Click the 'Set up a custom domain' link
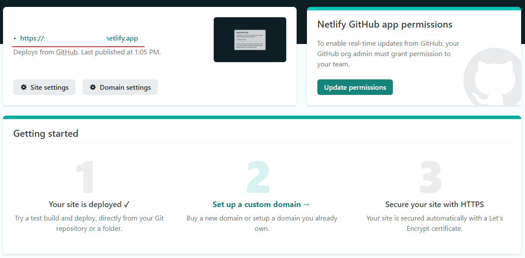This screenshot has width=525, height=258. pos(261,205)
